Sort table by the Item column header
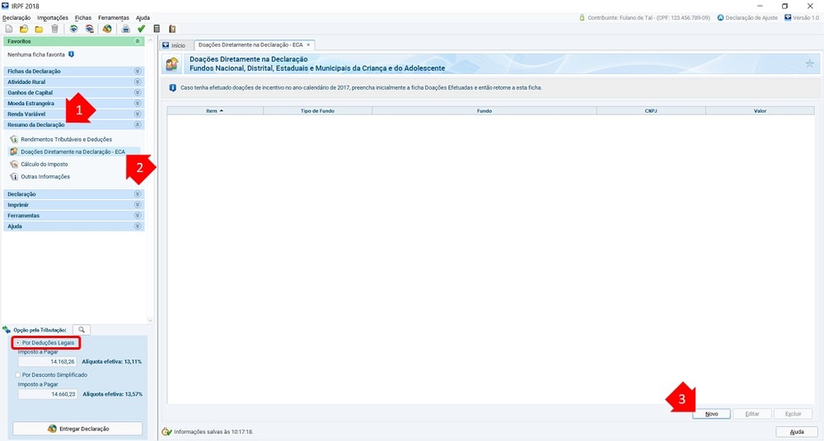 click(214, 110)
